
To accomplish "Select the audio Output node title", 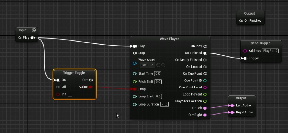I will click(x=241, y=98).
